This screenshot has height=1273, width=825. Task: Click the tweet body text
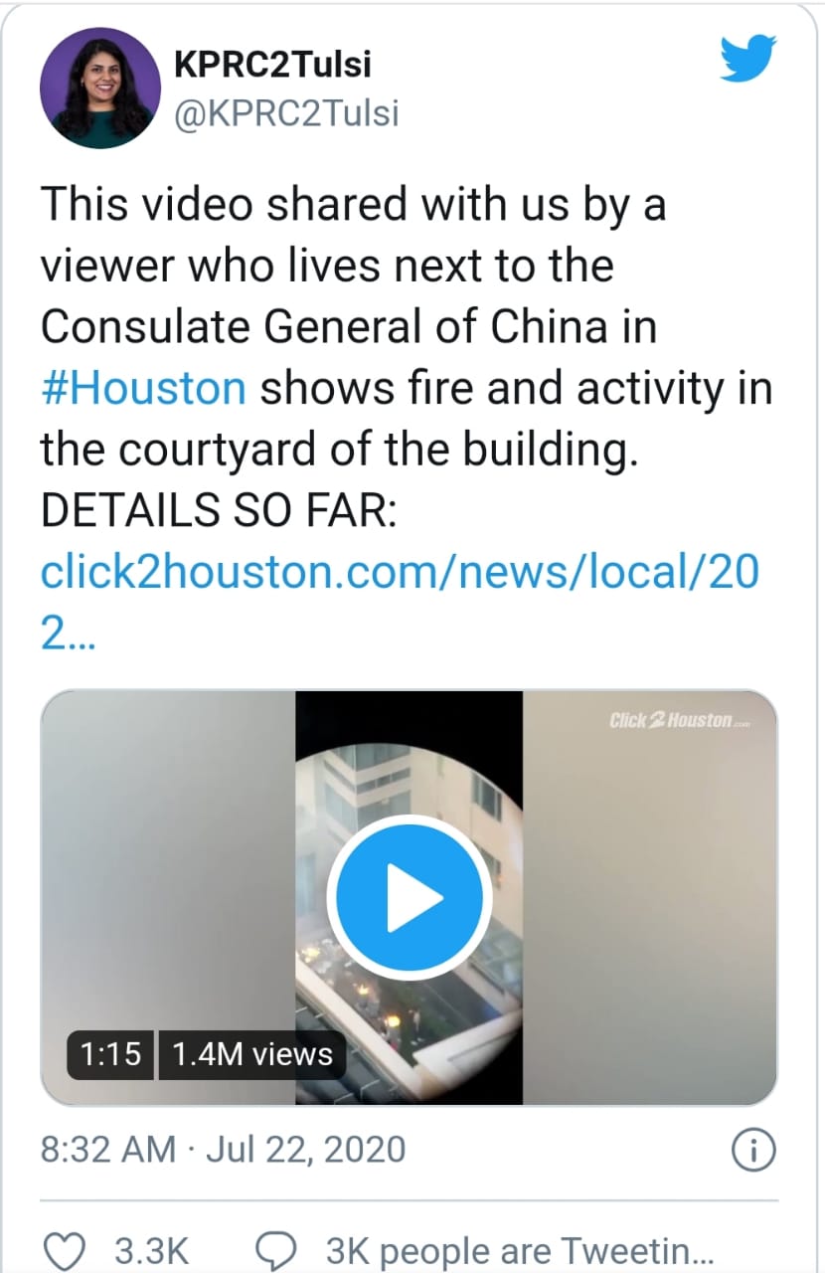[406, 358]
